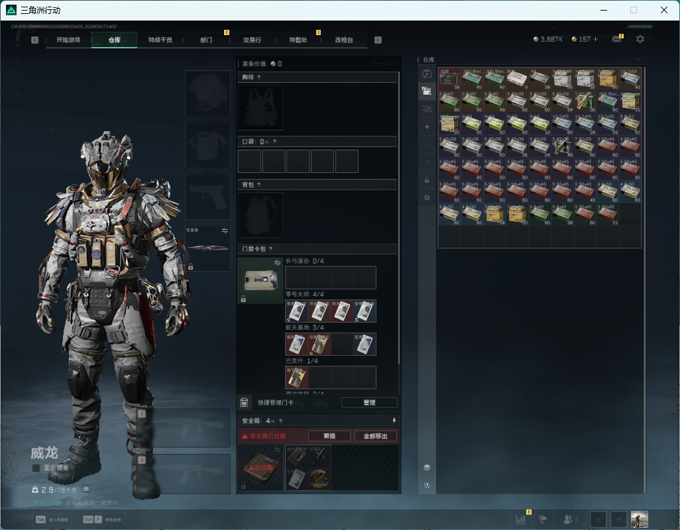Switch to the 改枪台 tab
The height and width of the screenshot is (530, 680).
point(344,40)
